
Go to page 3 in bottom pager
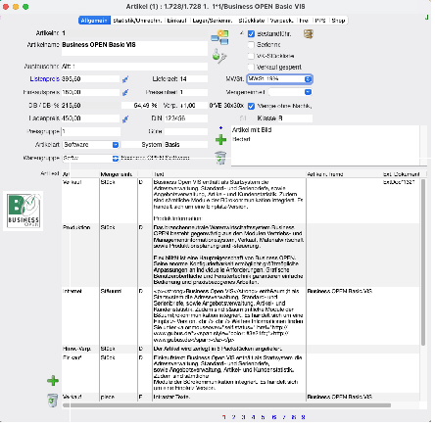pyautogui.click(x=243, y=417)
